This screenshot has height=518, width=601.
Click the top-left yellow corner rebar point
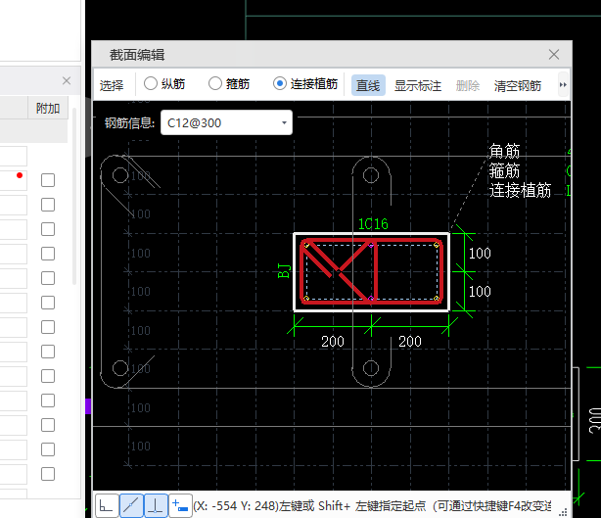click(x=306, y=245)
